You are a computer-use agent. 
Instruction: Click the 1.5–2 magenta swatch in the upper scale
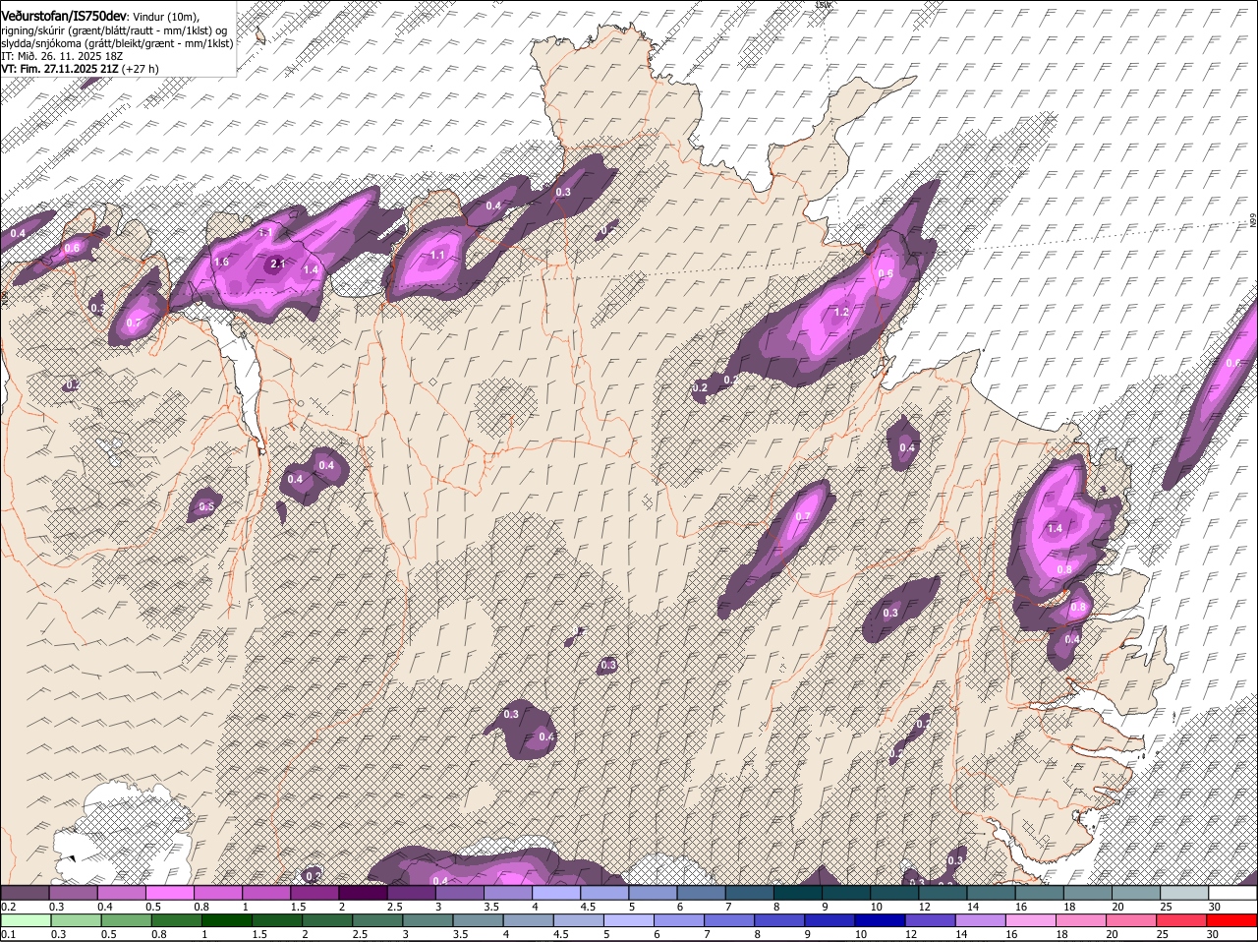314,893
